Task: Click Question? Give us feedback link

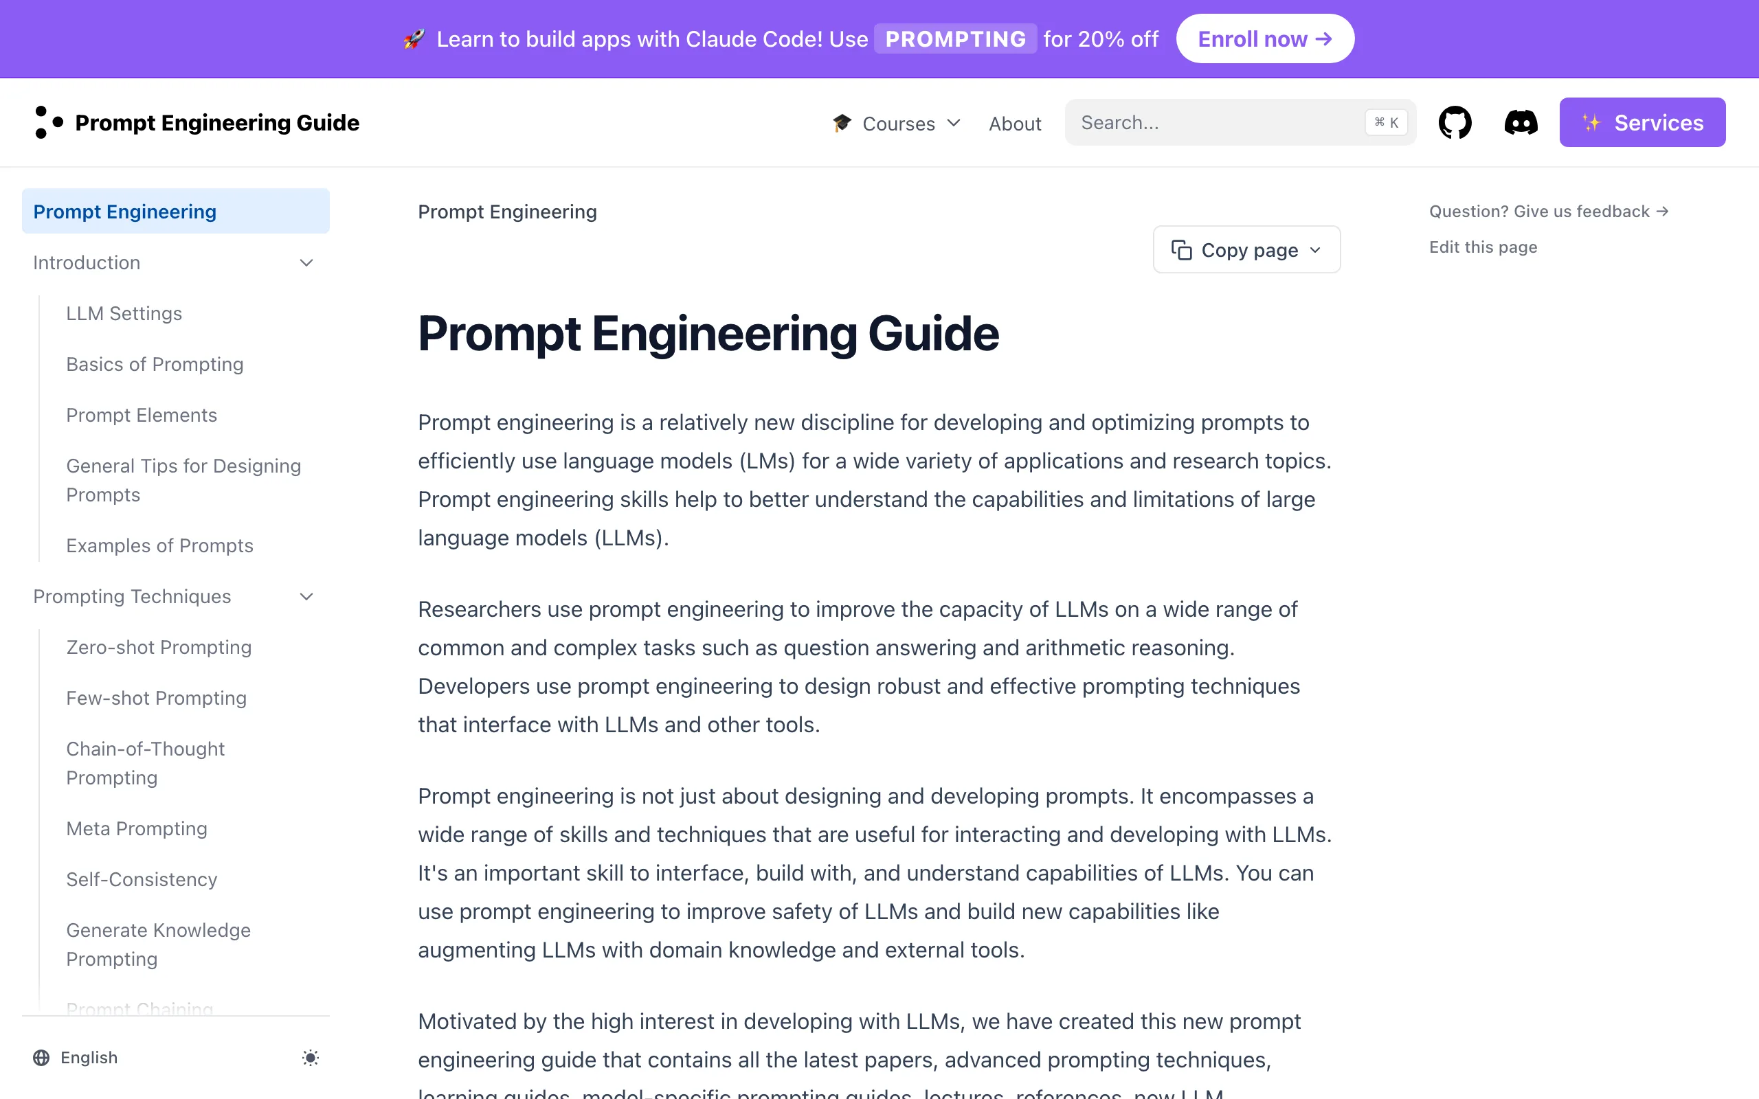Action: pos(1549,212)
